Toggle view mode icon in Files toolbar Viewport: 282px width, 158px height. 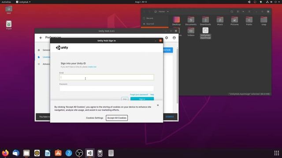238,12
